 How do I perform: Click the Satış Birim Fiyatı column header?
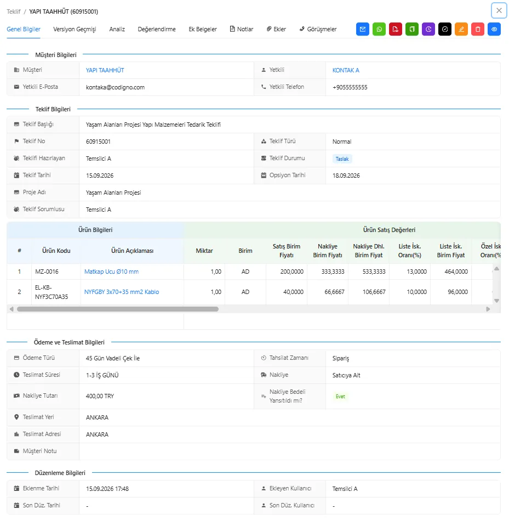coord(287,251)
